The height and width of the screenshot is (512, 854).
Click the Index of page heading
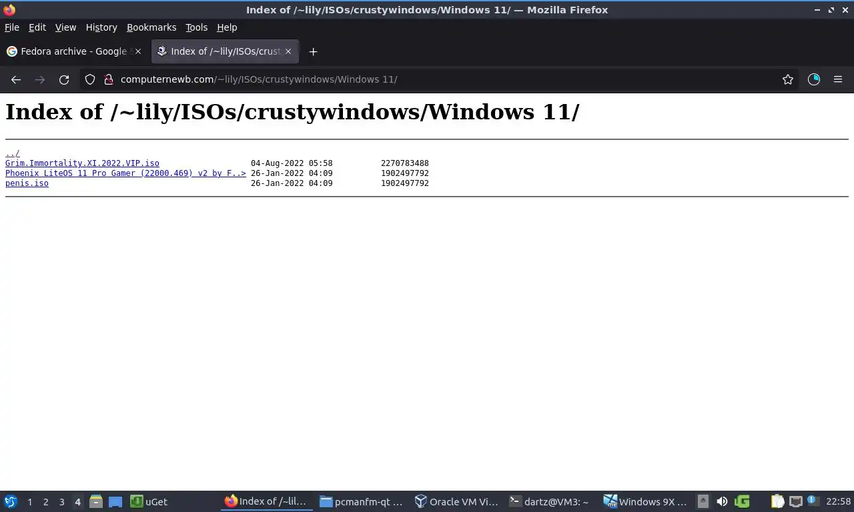pos(292,112)
